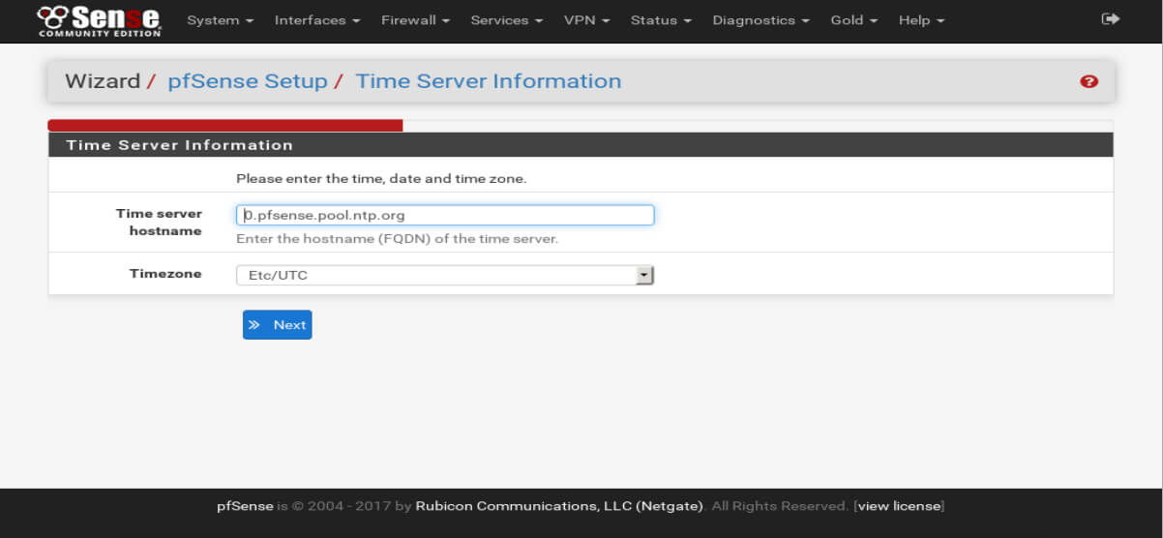Open the Timezone dropdown showing Etc/UTC
Screen dimensions: 1163x538
click(x=435, y=276)
